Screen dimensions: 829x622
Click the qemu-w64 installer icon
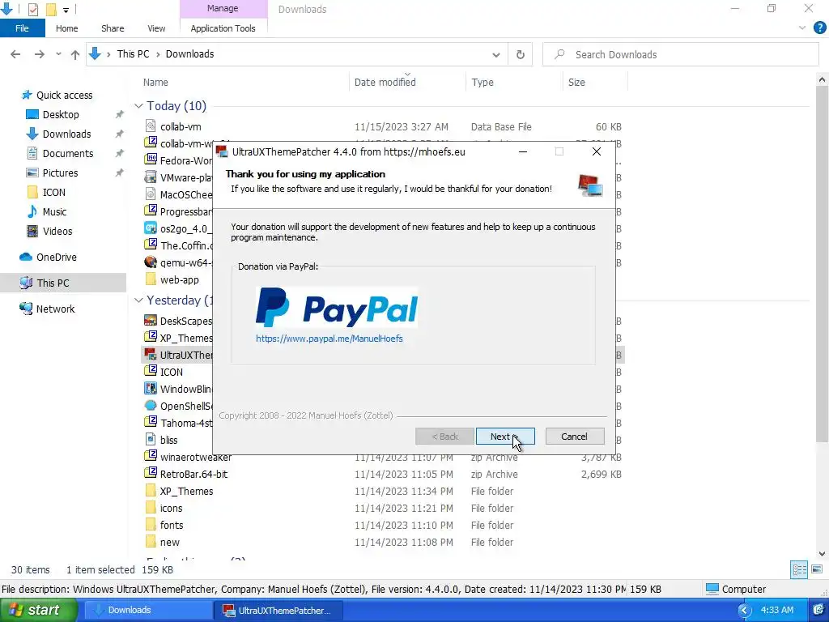151,262
